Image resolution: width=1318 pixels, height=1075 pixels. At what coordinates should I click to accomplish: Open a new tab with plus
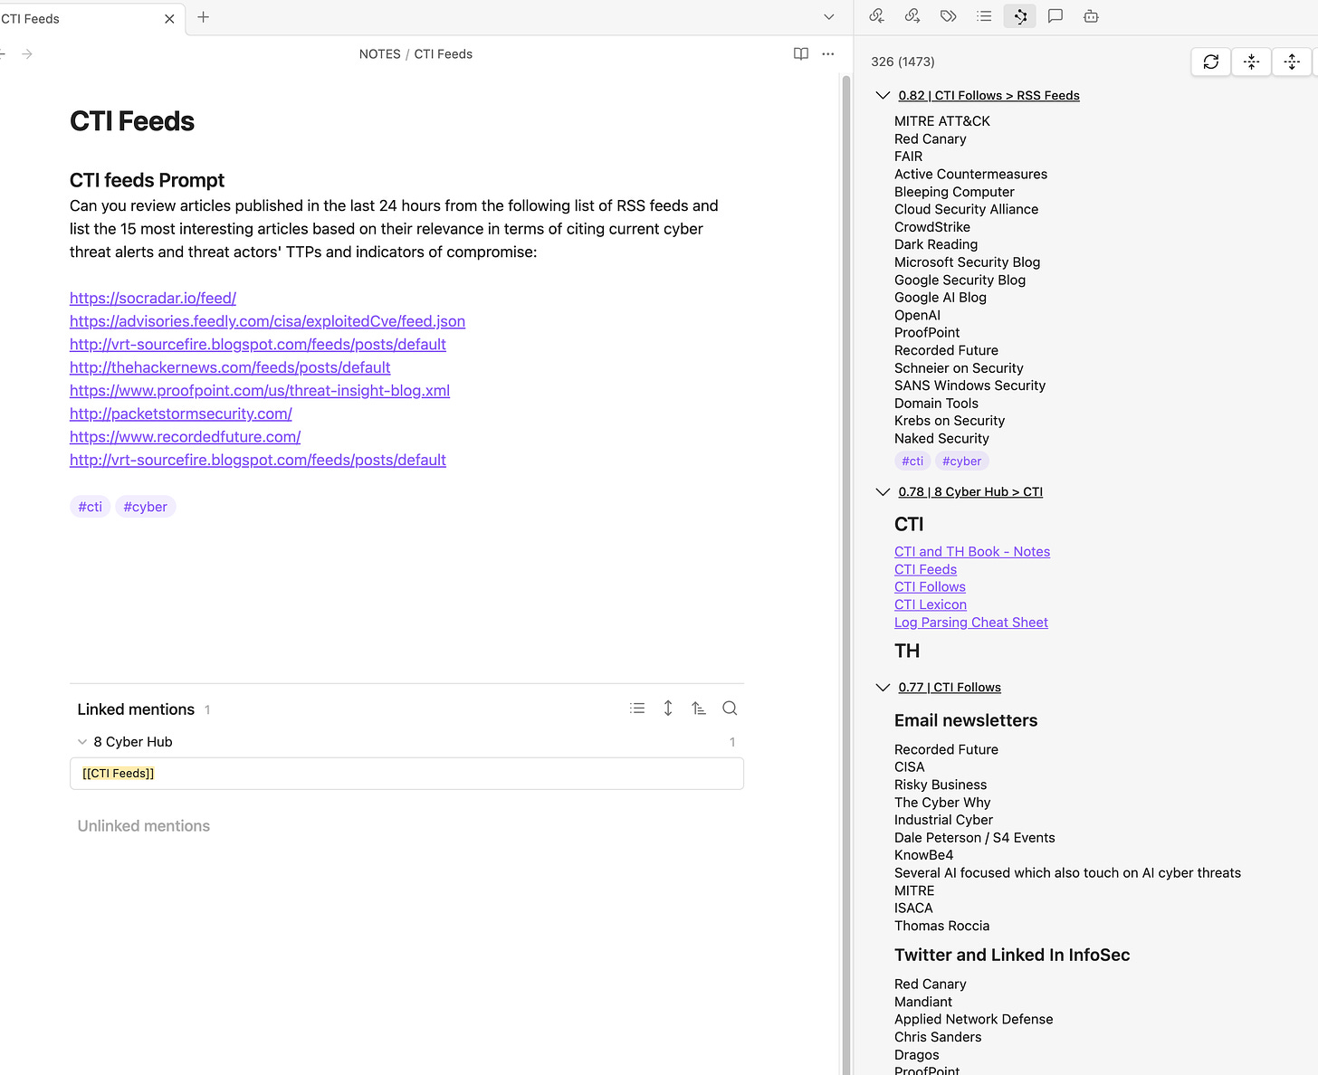tap(204, 17)
